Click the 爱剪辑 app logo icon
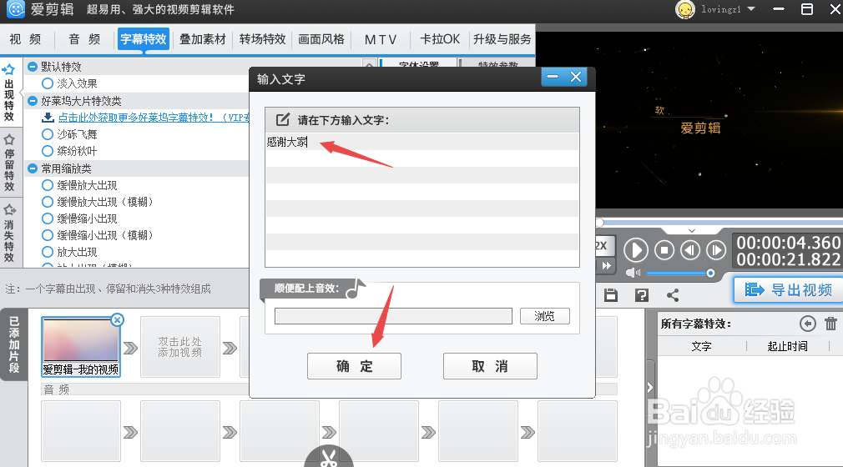Image resolution: width=843 pixels, height=467 pixels. 16,9
